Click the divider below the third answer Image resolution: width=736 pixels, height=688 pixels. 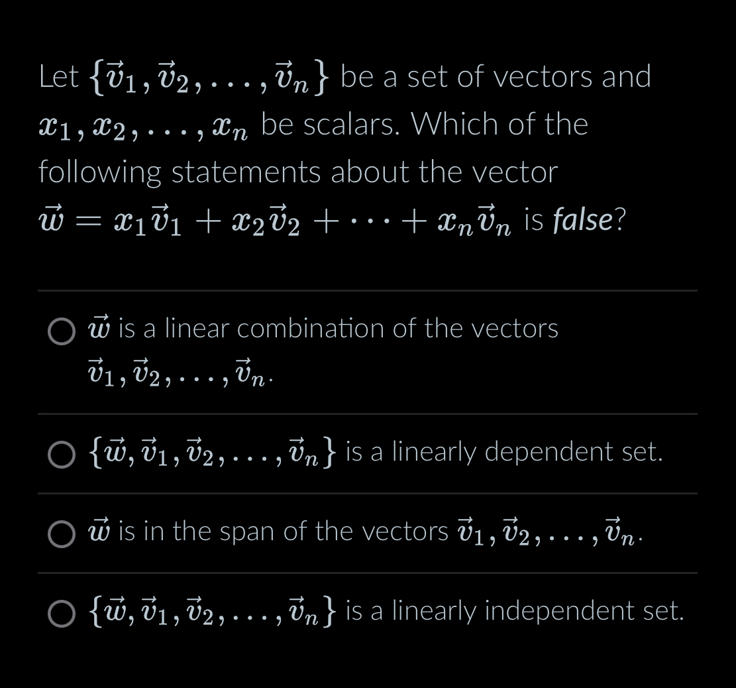click(368, 574)
